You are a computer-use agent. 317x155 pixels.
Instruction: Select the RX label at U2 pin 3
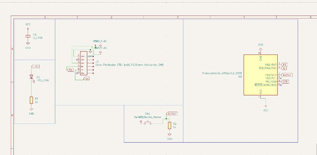[284, 65]
